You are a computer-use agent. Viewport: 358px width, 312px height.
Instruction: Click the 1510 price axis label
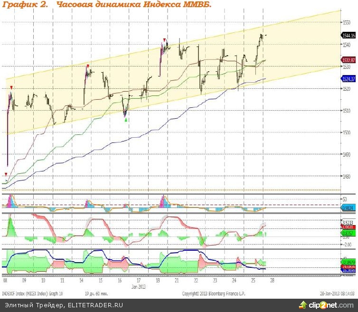[347, 111]
